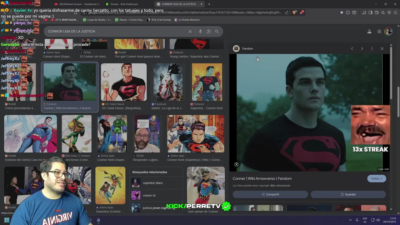
Task: Open the Google account avatar
Action: click(388, 31)
